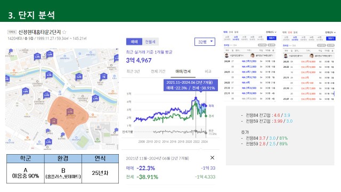341x192 pixels.
Task: Star 신정현대홈타운2단지 as a favorite
Action: click(x=64, y=32)
